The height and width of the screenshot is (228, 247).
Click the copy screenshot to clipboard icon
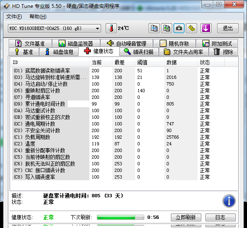(x=166, y=28)
